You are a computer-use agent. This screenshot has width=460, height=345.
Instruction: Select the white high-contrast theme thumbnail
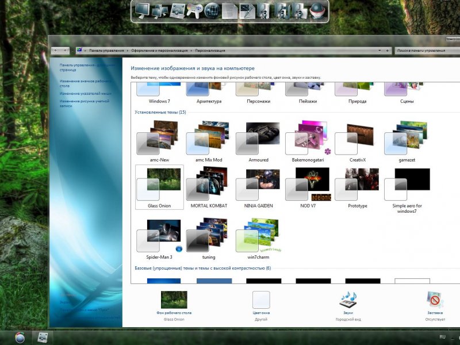pyautogui.click(x=412, y=281)
